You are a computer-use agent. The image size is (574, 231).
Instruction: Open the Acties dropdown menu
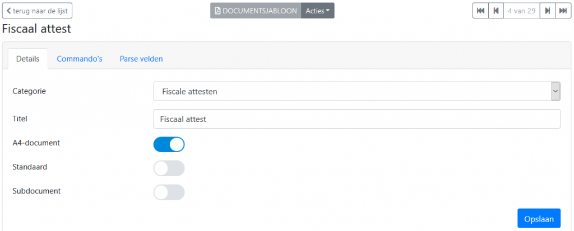click(318, 11)
